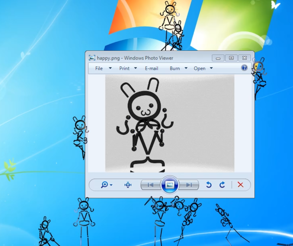Expand the Burn dropdown arrow
Image resolution: width=293 pixels, height=246 pixels.
pos(186,68)
